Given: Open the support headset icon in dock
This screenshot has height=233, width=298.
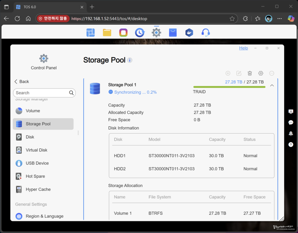Looking at the screenshot, I should (x=206, y=32).
